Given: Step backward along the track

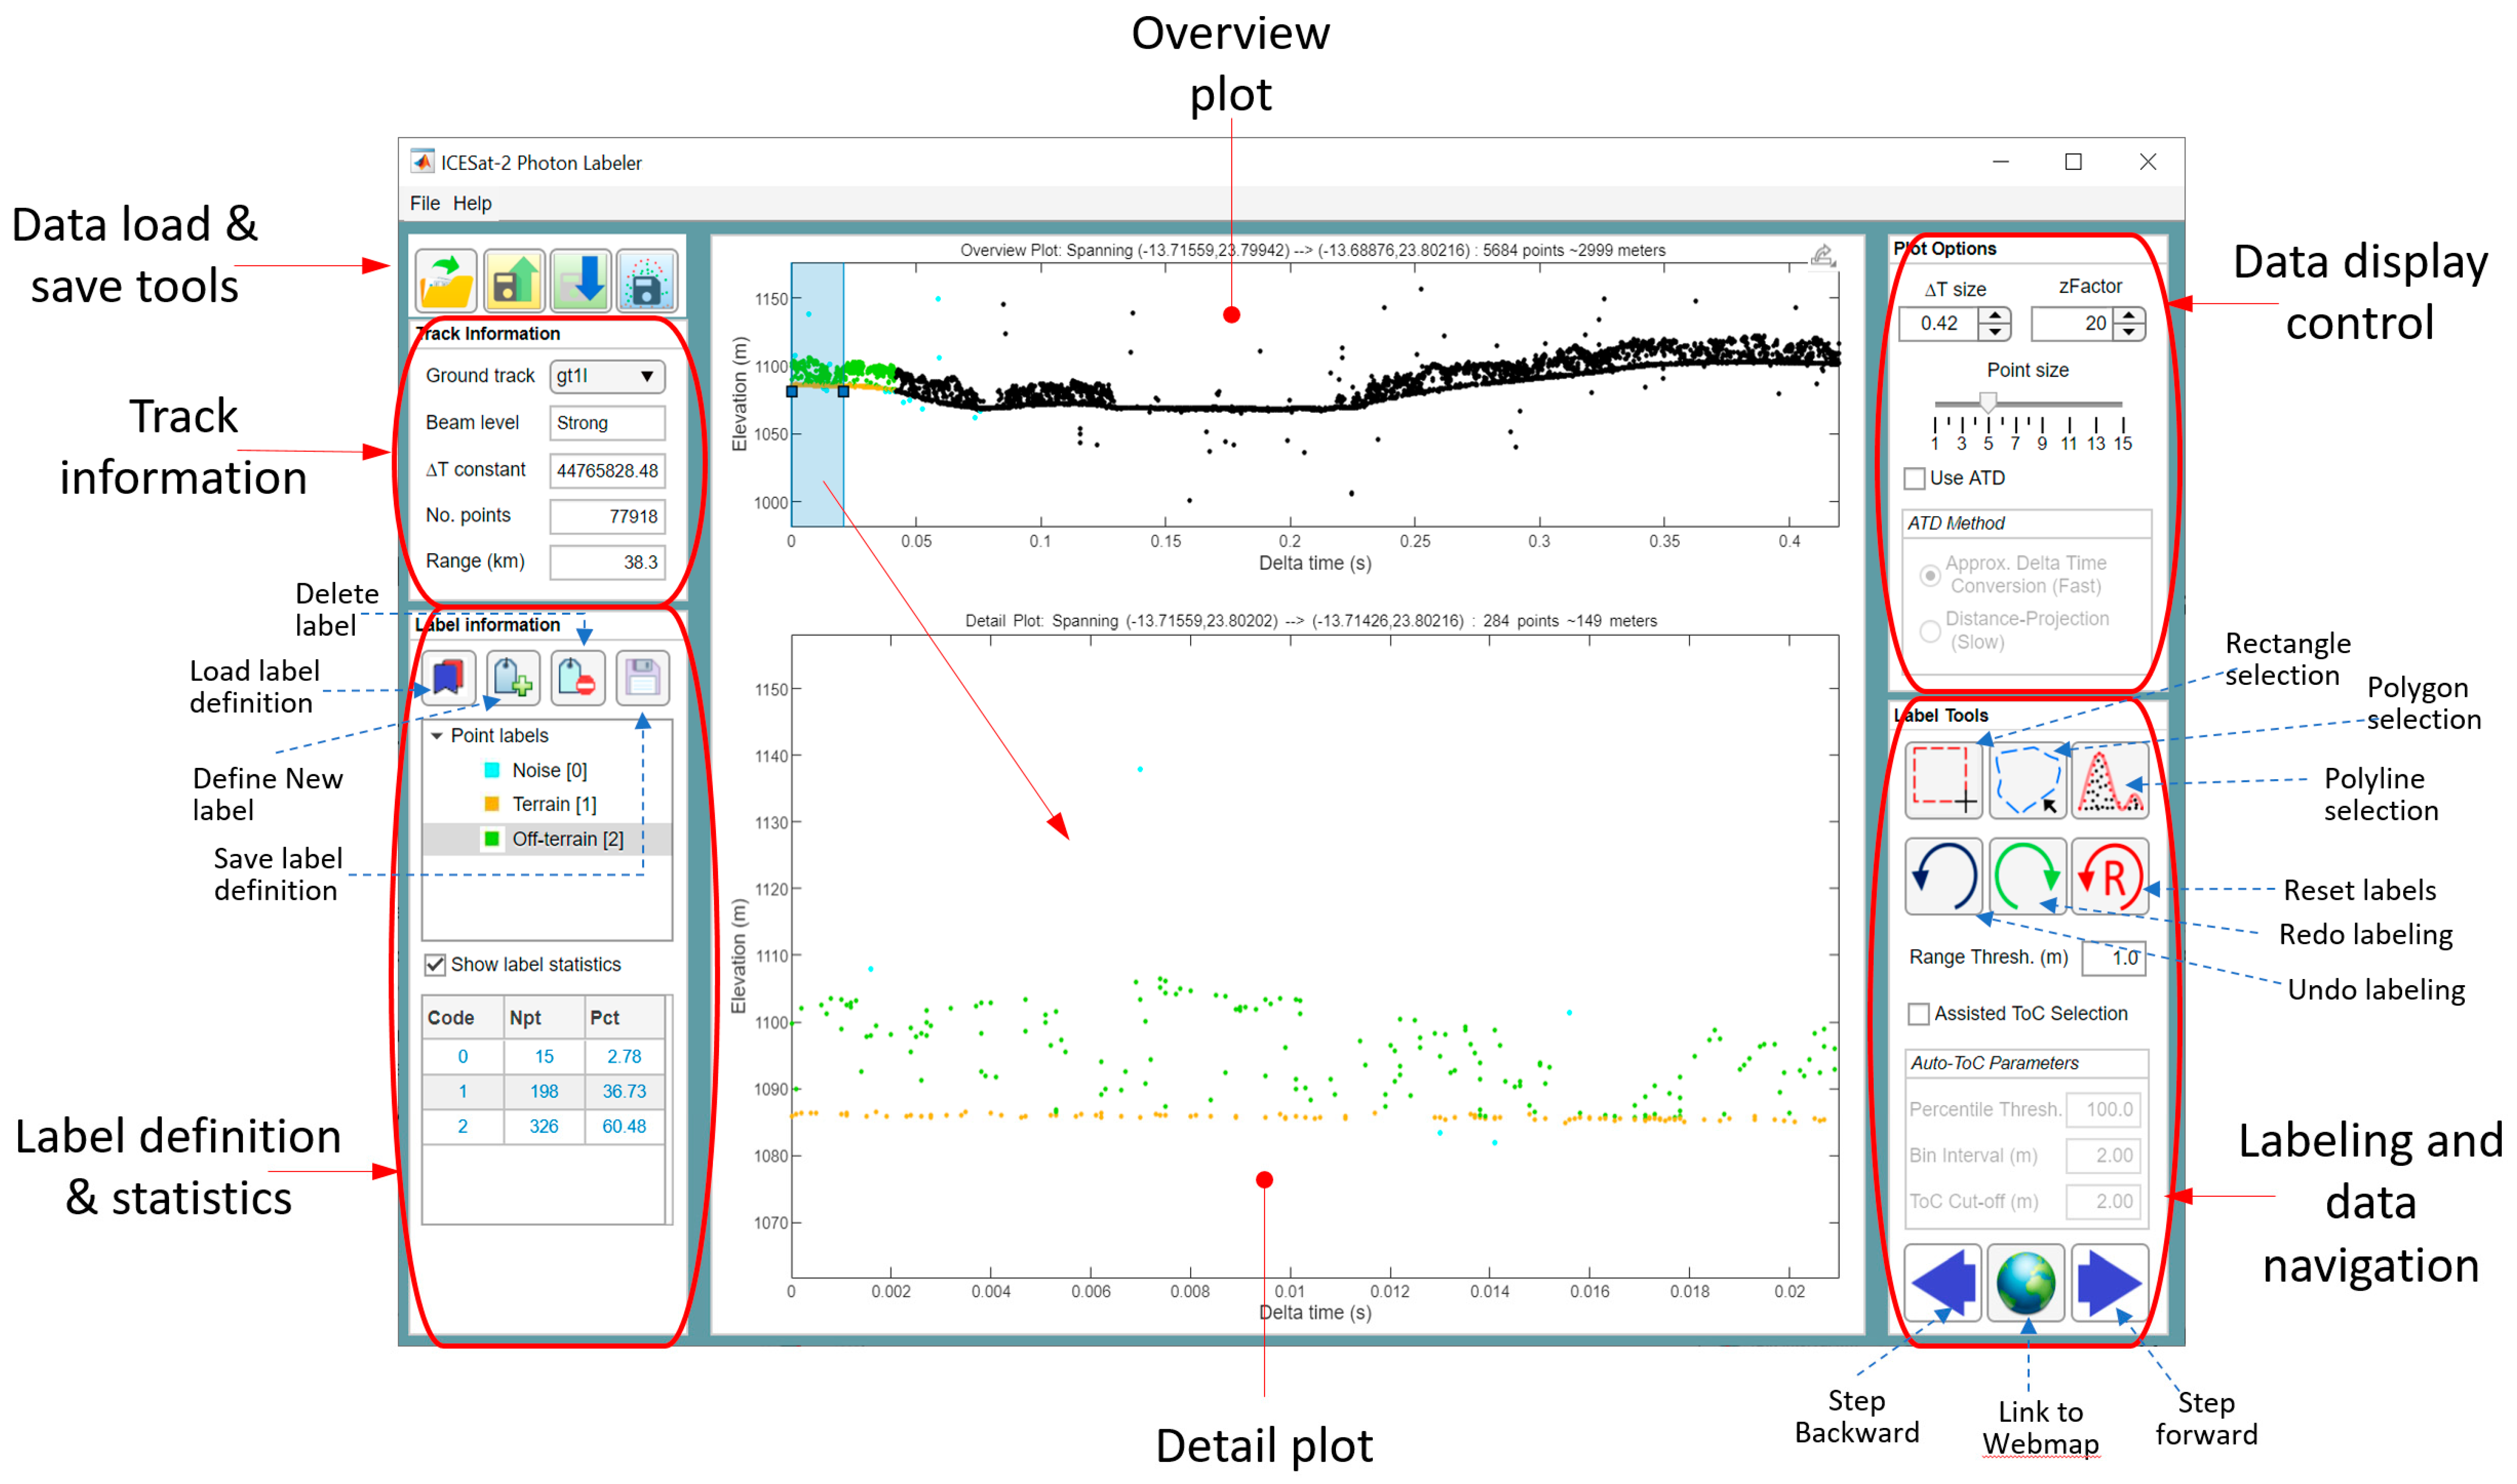Looking at the screenshot, I should (x=1943, y=1283).
